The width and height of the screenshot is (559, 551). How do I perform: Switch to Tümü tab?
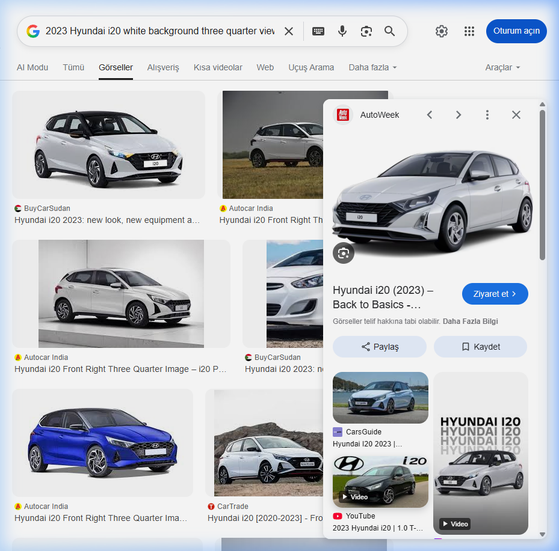tap(73, 67)
